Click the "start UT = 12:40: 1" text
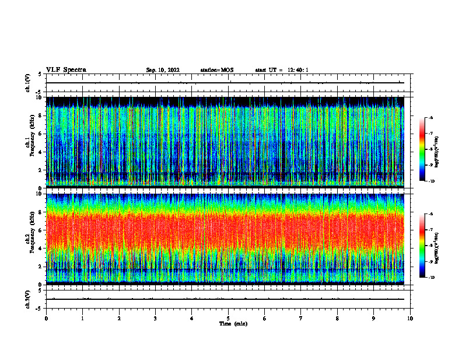 282,70
